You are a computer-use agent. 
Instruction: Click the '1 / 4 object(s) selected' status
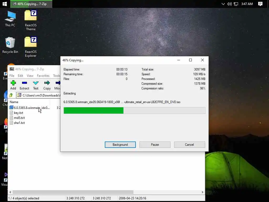(24, 198)
